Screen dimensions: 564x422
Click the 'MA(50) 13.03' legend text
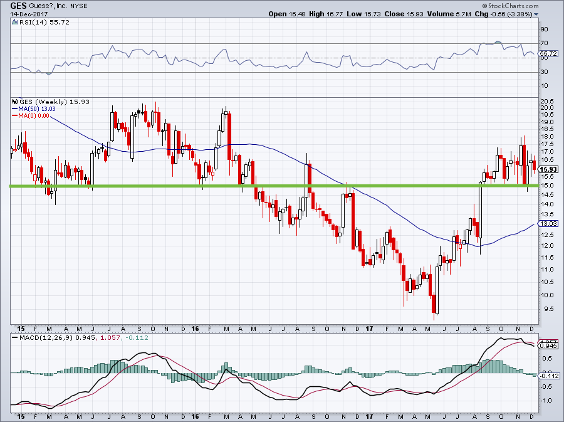pos(37,109)
